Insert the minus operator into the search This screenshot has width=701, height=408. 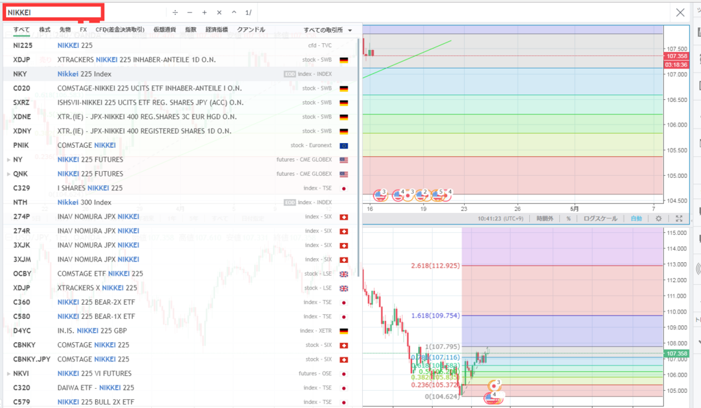(190, 12)
